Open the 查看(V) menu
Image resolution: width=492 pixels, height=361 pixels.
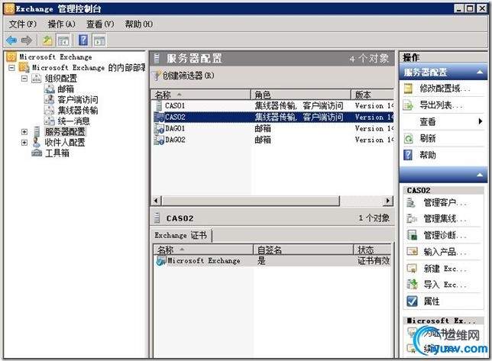click(x=100, y=24)
